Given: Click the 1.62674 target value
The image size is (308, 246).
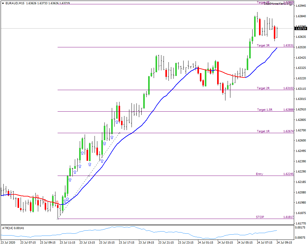Looking at the screenshot, I should [x=288, y=131].
